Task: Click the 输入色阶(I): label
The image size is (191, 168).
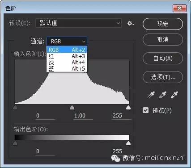Action: coord(30,54)
